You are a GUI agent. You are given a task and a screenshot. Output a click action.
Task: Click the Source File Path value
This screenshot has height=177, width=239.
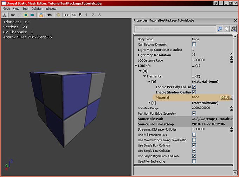click(x=213, y=119)
